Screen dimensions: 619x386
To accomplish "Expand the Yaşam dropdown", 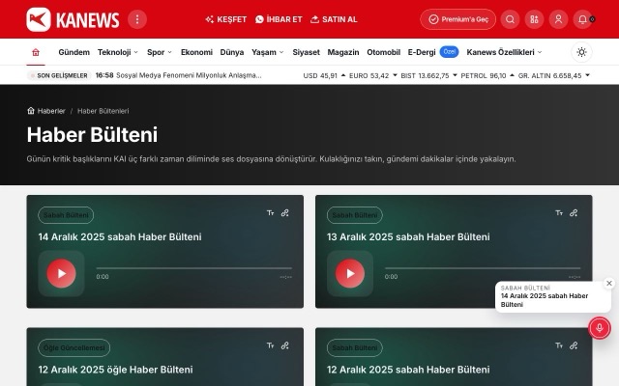I will click(268, 52).
